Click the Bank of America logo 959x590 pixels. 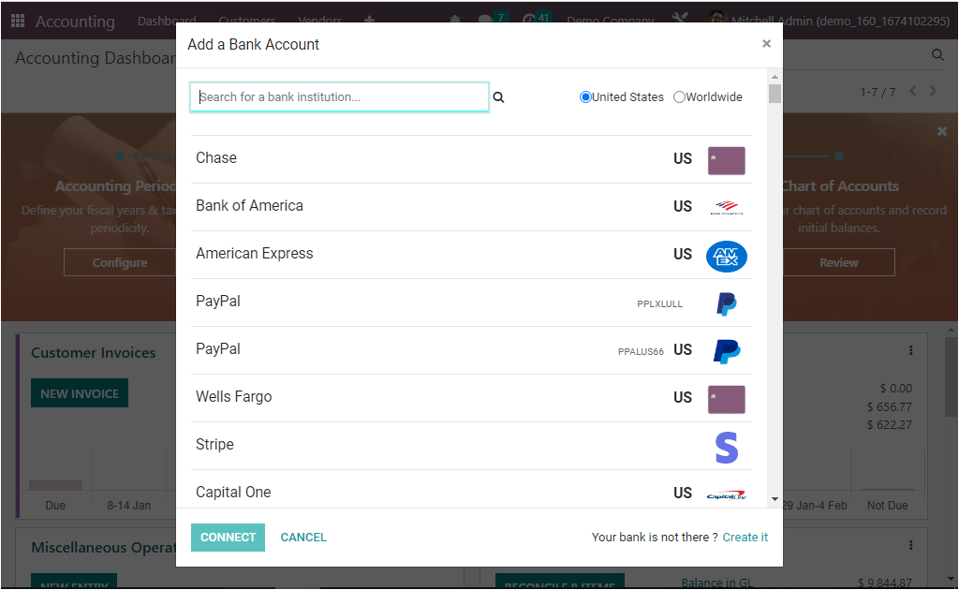pyautogui.click(x=727, y=208)
